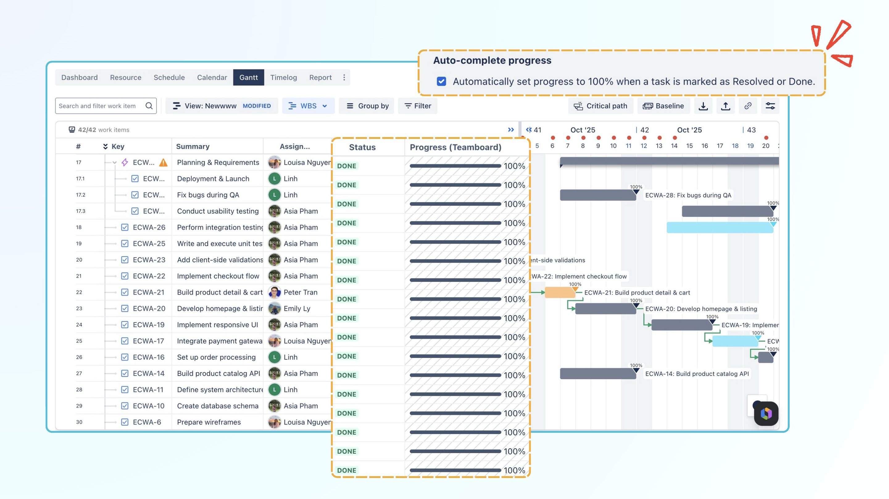
Task: Switch to the Timelog tab
Action: click(x=283, y=78)
